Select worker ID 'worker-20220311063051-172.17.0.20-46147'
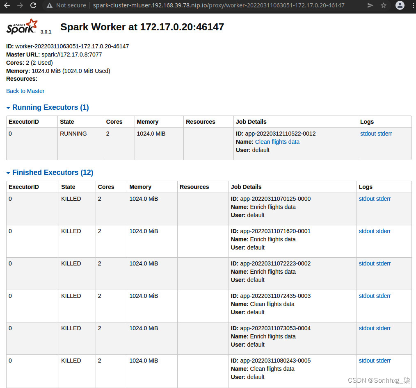This screenshot has height=388, width=416. pos(72,46)
